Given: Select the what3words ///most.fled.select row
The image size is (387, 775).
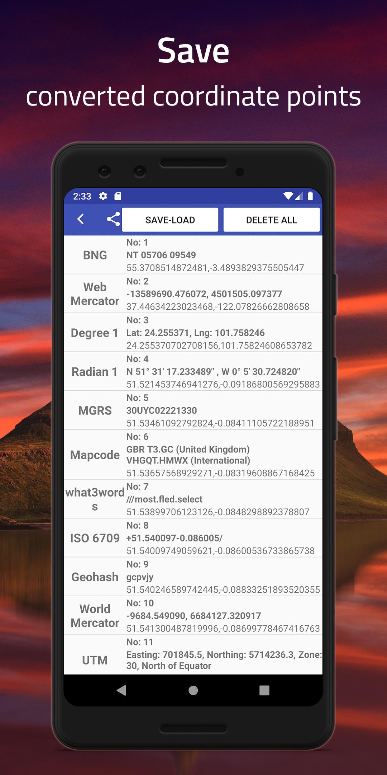Looking at the screenshot, I should pos(193,499).
